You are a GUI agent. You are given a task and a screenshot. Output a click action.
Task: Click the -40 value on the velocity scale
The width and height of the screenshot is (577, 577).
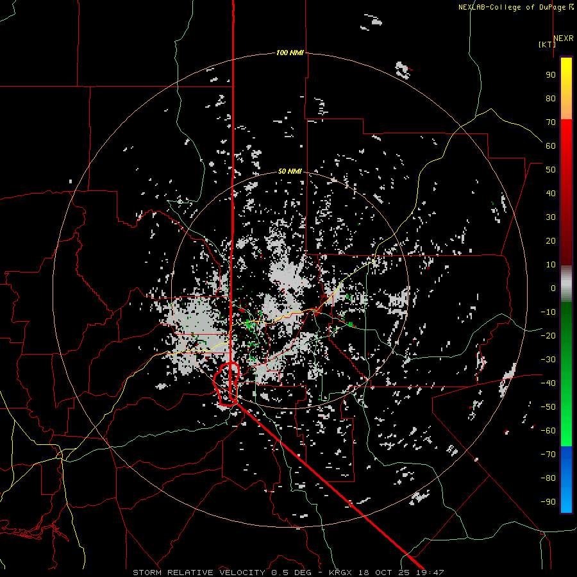[x=548, y=383]
